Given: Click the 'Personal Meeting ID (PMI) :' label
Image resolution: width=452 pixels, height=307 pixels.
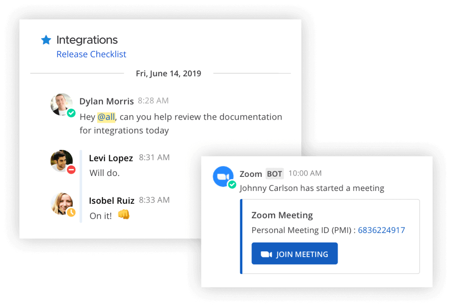Looking at the screenshot, I should click(304, 230).
